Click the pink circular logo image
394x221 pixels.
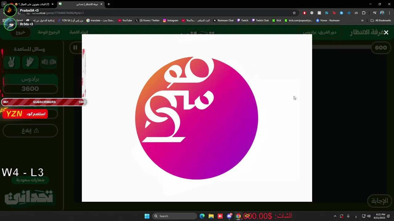click(197, 118)
